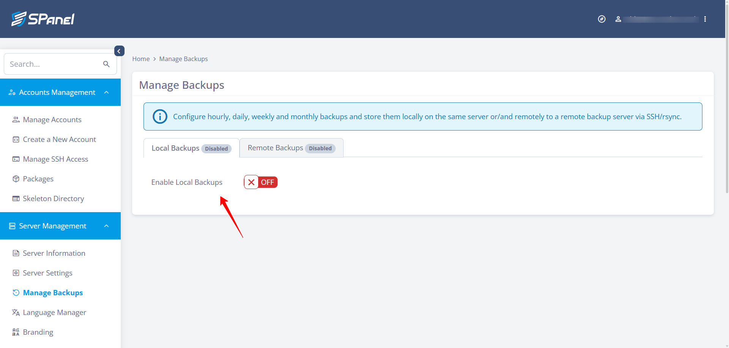Viewport: 729px width, 348px height.
Task: Click the Server Management section icon
Action: coord(12,226)
